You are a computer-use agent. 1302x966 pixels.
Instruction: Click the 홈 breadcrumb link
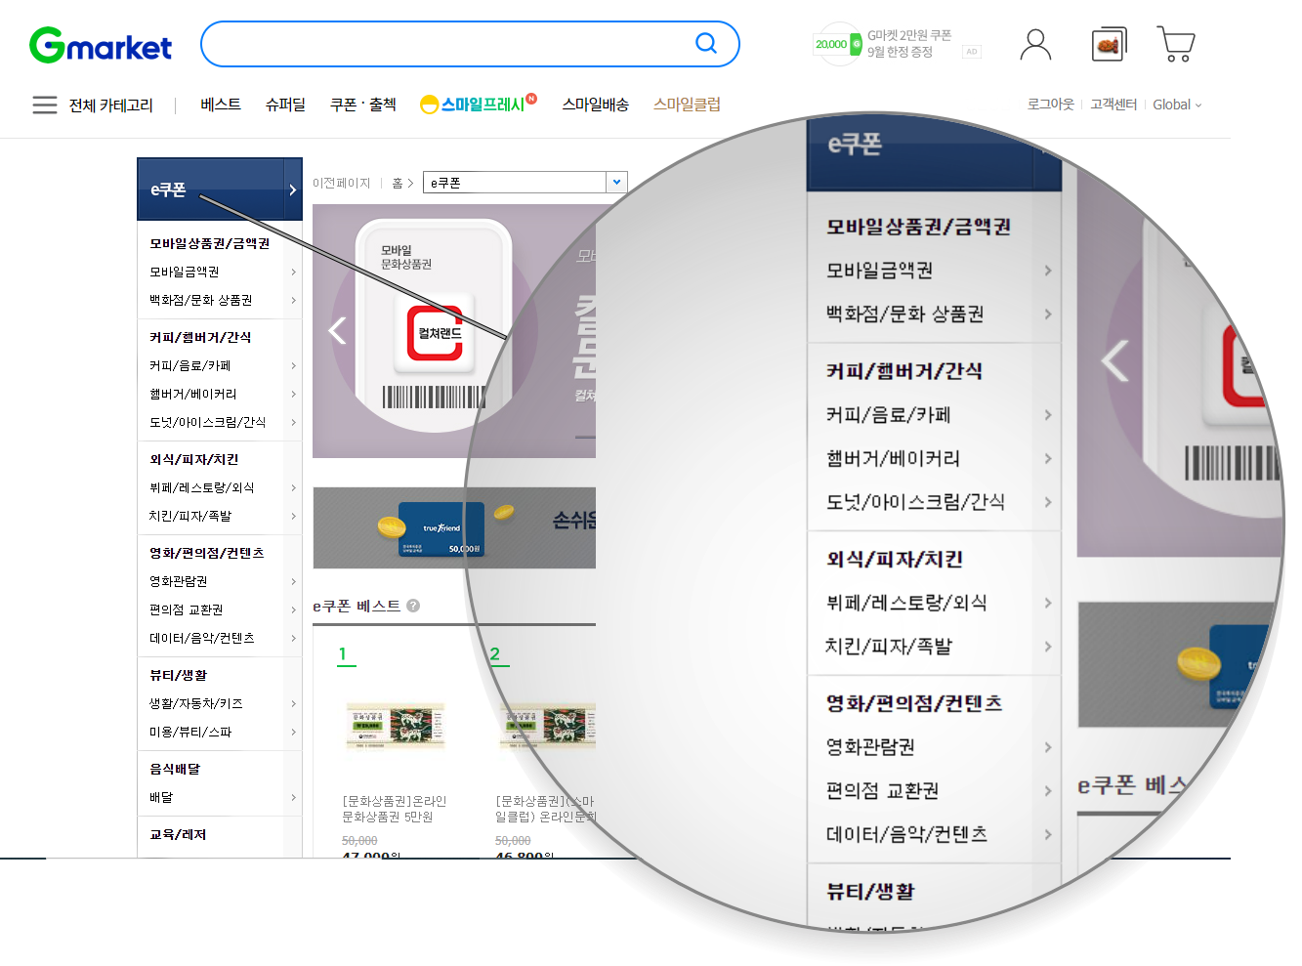click(x=398, y=183)
